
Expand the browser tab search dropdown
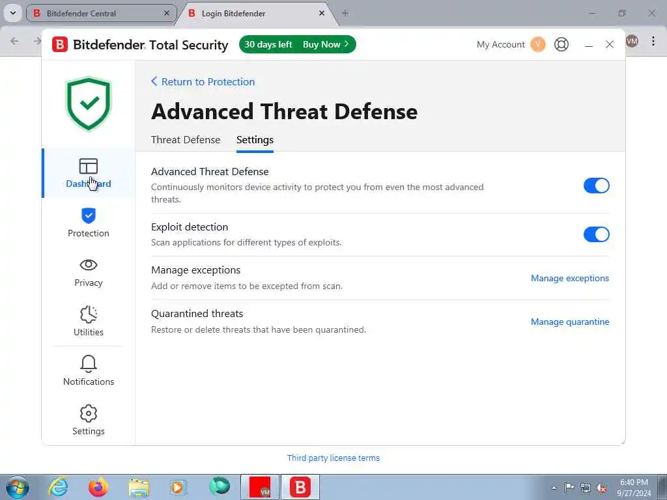(x=13, y=13)
